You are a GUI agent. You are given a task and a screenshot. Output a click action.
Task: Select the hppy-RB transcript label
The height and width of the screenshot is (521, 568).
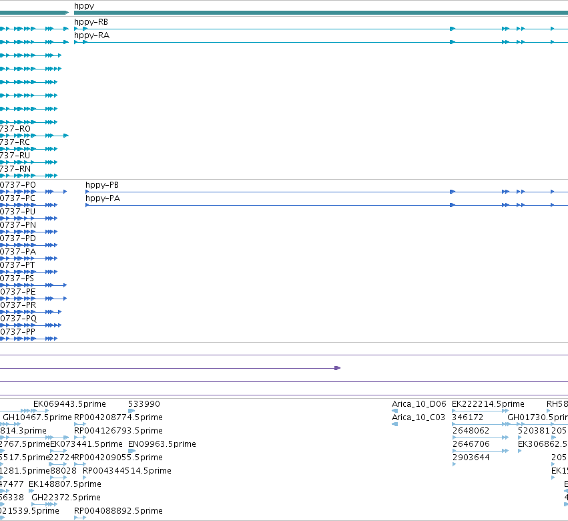[x=91, y=22]
